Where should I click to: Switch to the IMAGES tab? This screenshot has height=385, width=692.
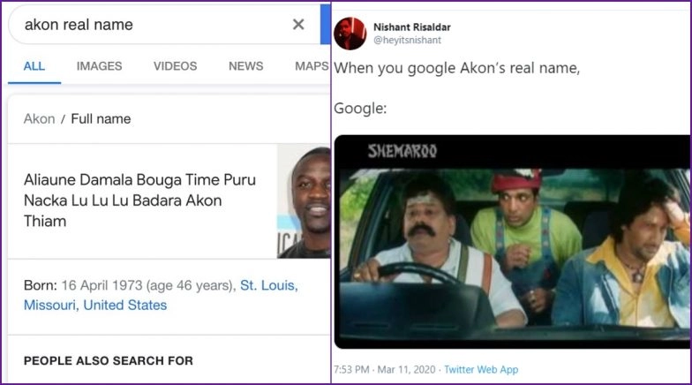(99, 66)
